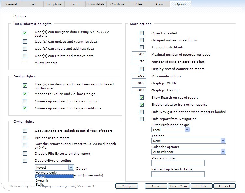Switch to the General tab
The image size is (245, 193).
(11, 4)
